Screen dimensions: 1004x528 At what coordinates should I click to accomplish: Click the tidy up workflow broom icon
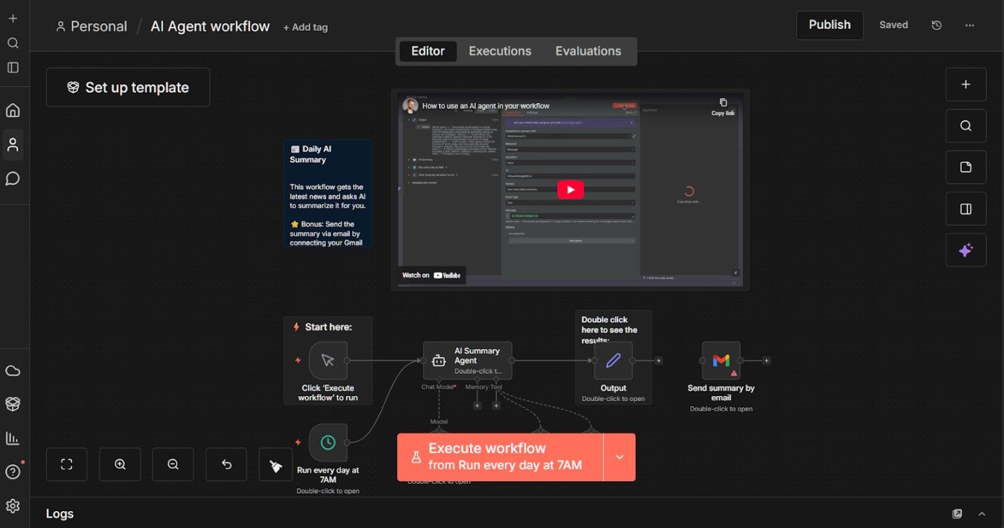pos(276,465)
